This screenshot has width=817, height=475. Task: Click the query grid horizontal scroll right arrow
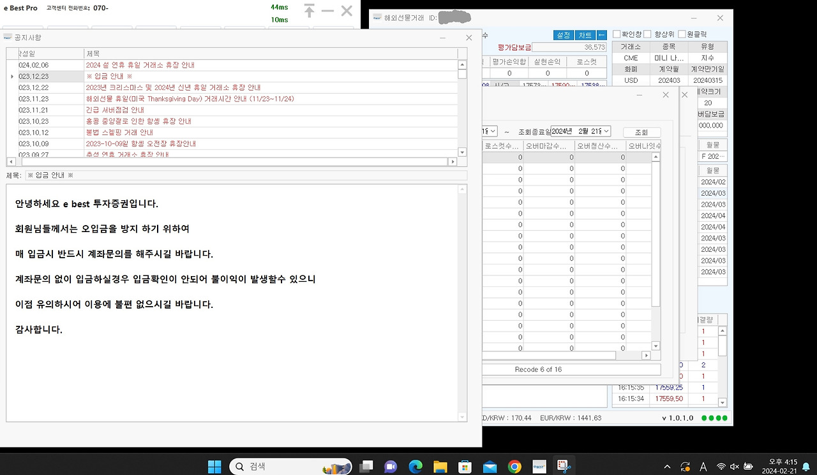tap(646, 355)
